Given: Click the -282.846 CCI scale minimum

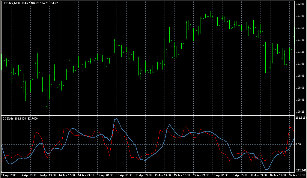Looking at the screenshot, I should (x=301, y=170).
